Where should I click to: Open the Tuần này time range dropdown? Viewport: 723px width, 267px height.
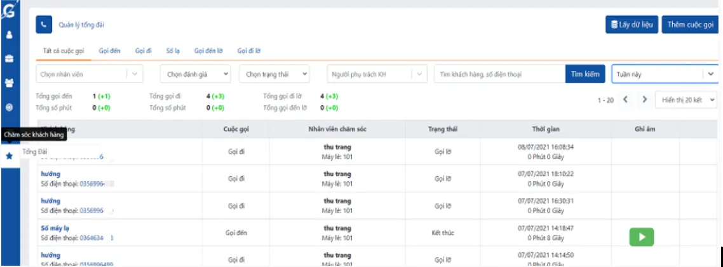665,74
